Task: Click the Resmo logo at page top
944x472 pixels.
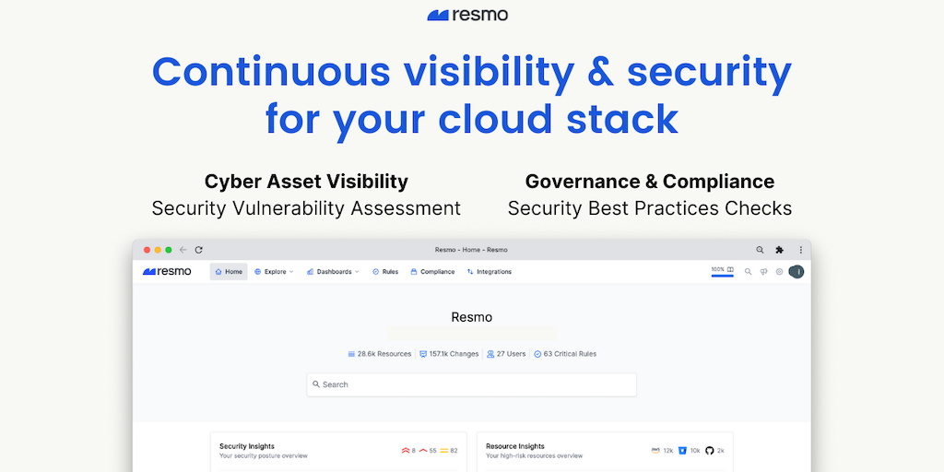Action: [467, 15]
